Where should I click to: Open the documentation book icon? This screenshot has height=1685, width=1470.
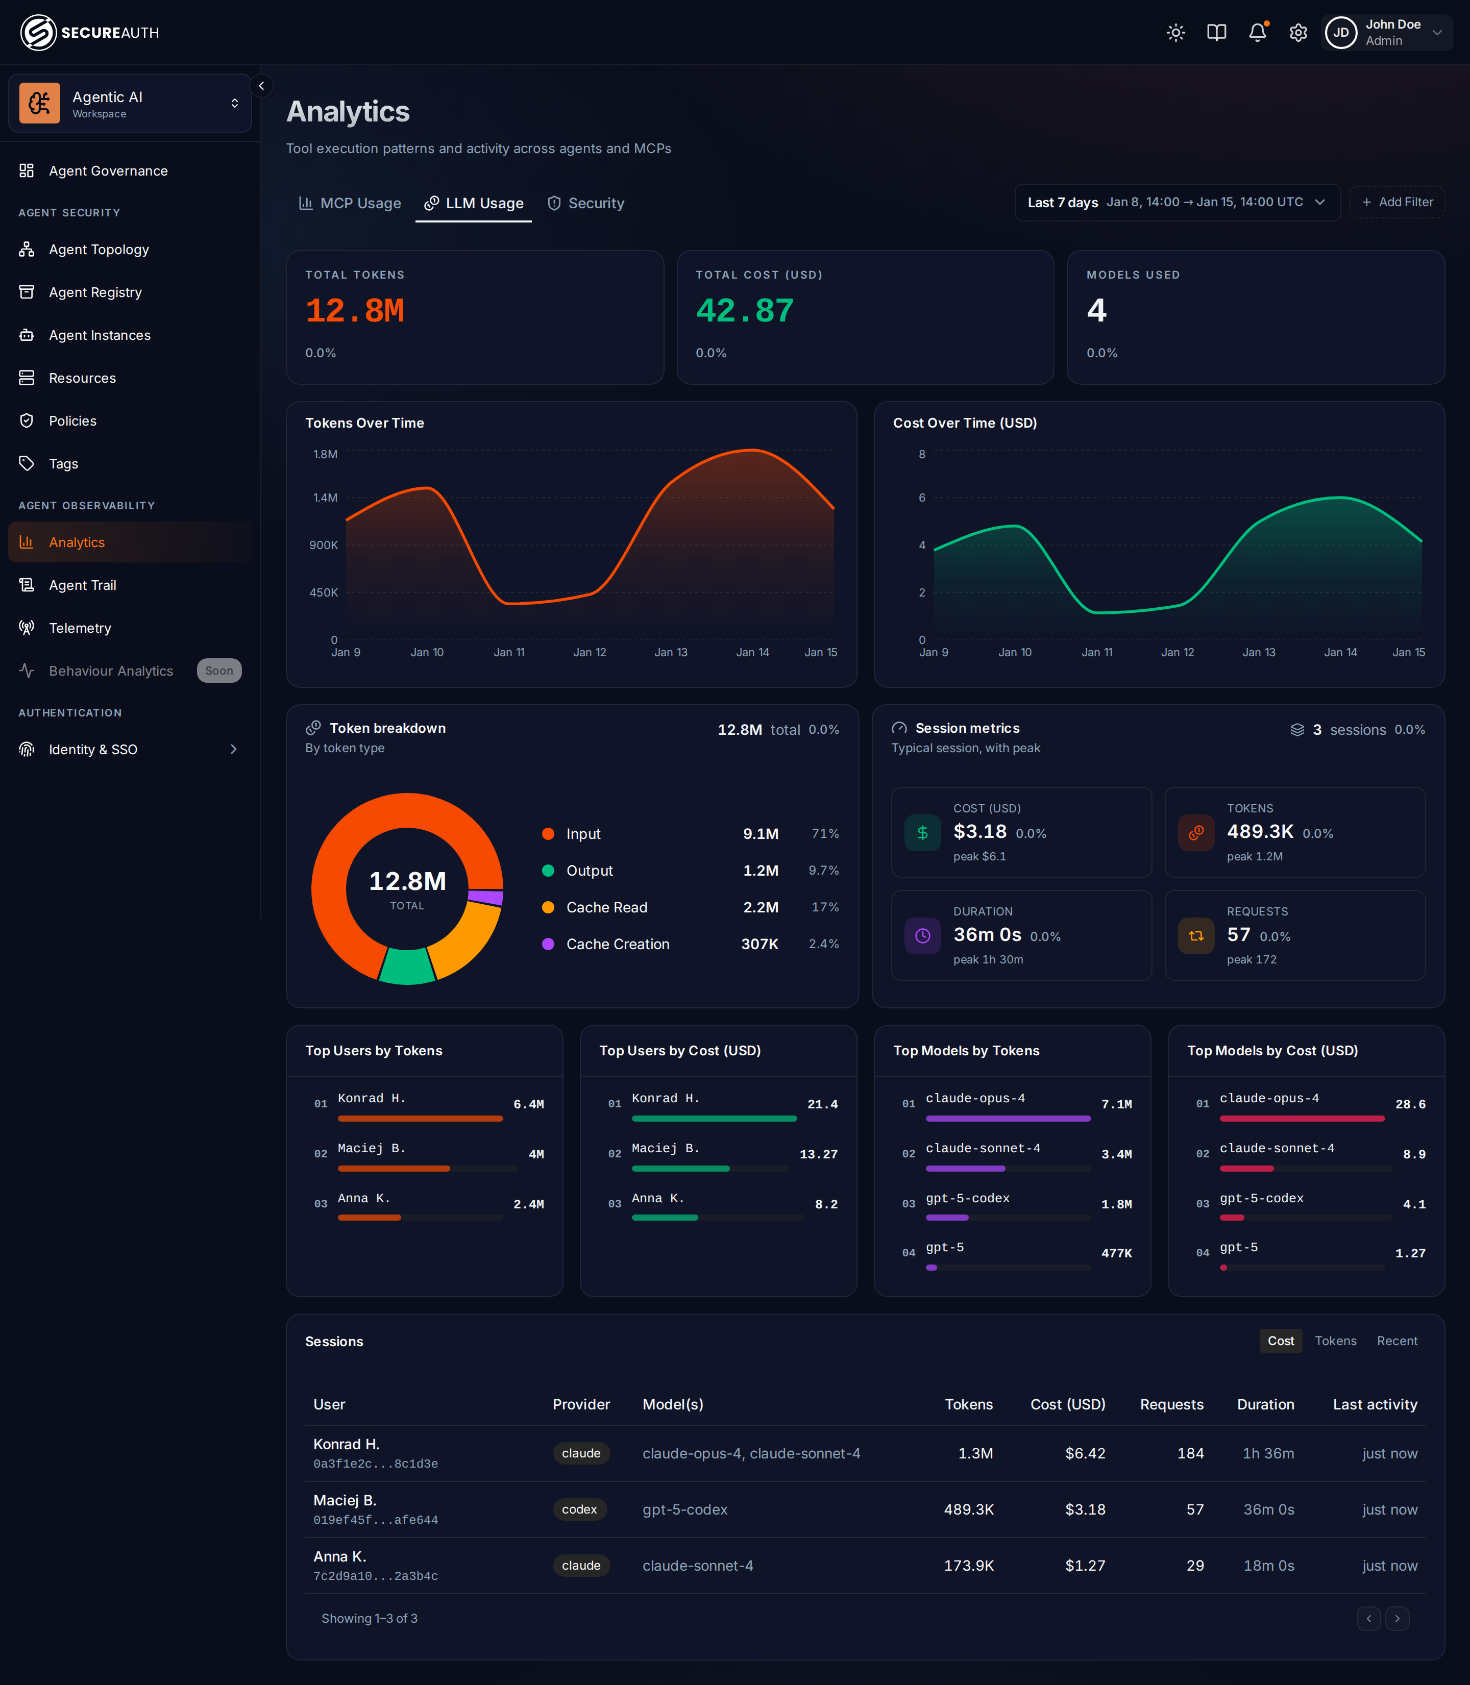(1216, 33)
